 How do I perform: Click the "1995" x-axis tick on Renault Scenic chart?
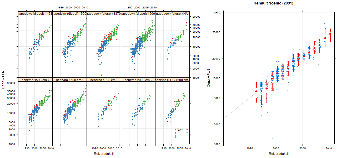coord(249,149)
